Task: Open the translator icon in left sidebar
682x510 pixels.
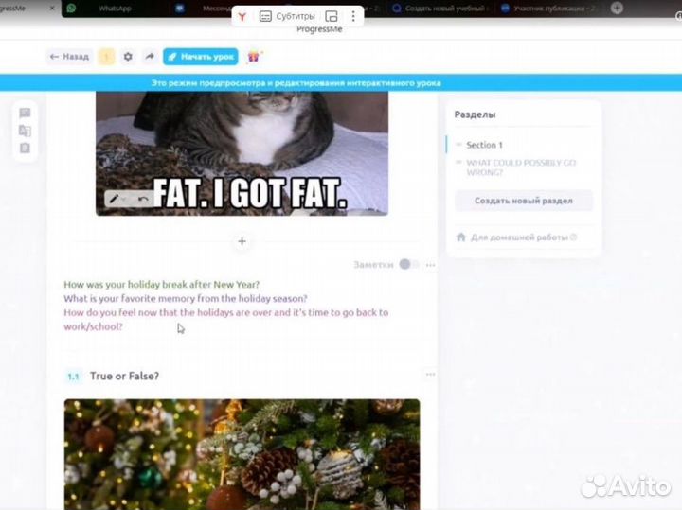Action: pyautogui.click(x=25, y=131)
